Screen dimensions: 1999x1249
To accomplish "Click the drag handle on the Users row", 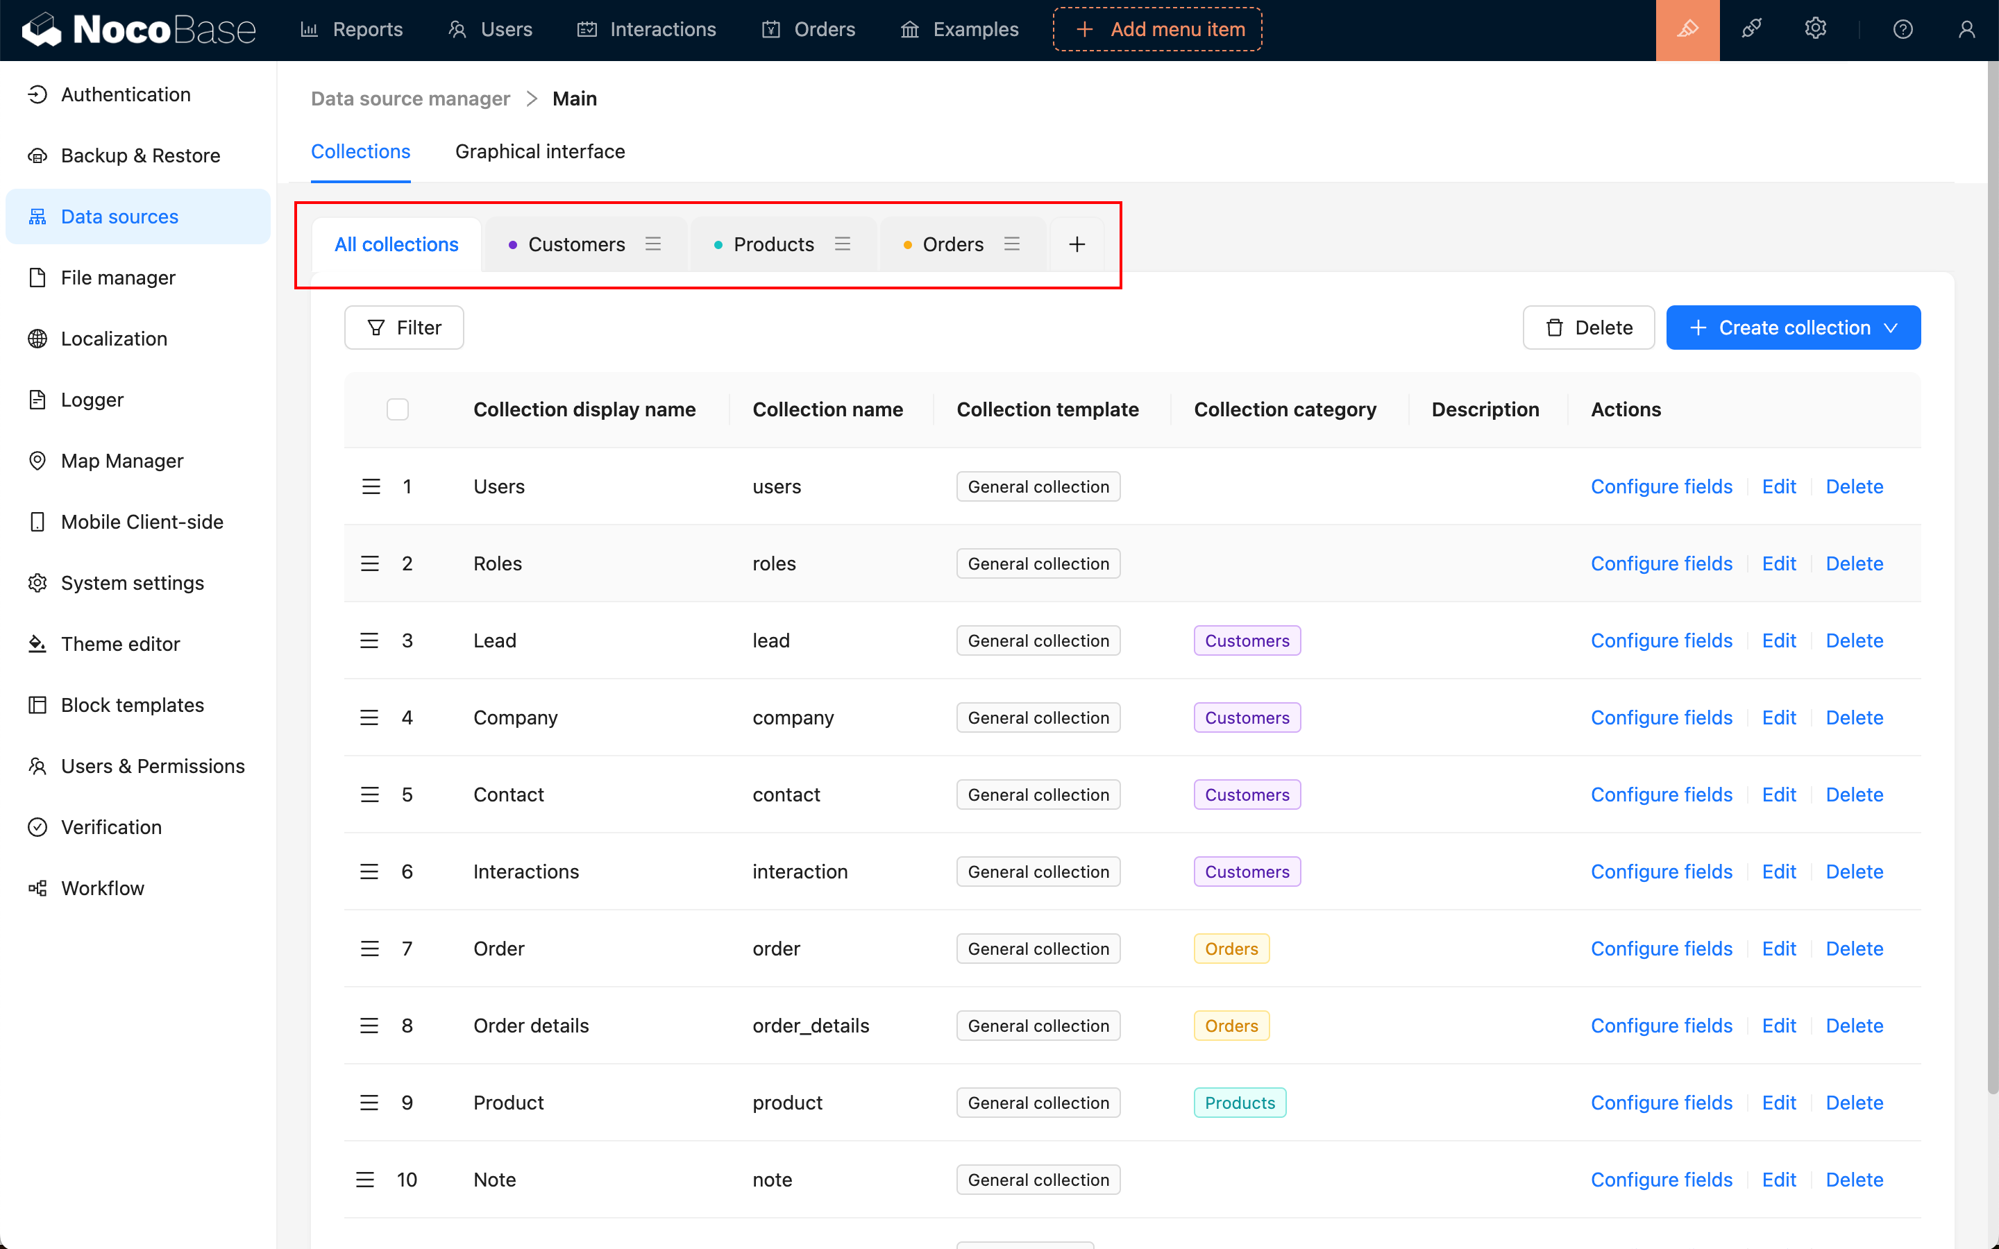I will 371,486.
